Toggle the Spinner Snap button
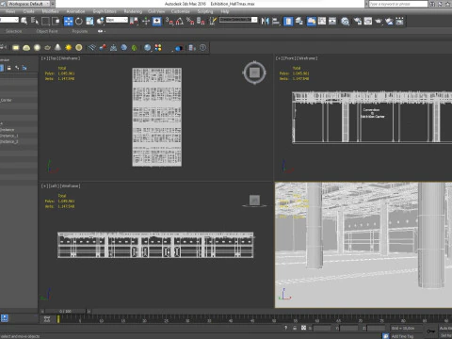452x339 pixels. point(201,21)
